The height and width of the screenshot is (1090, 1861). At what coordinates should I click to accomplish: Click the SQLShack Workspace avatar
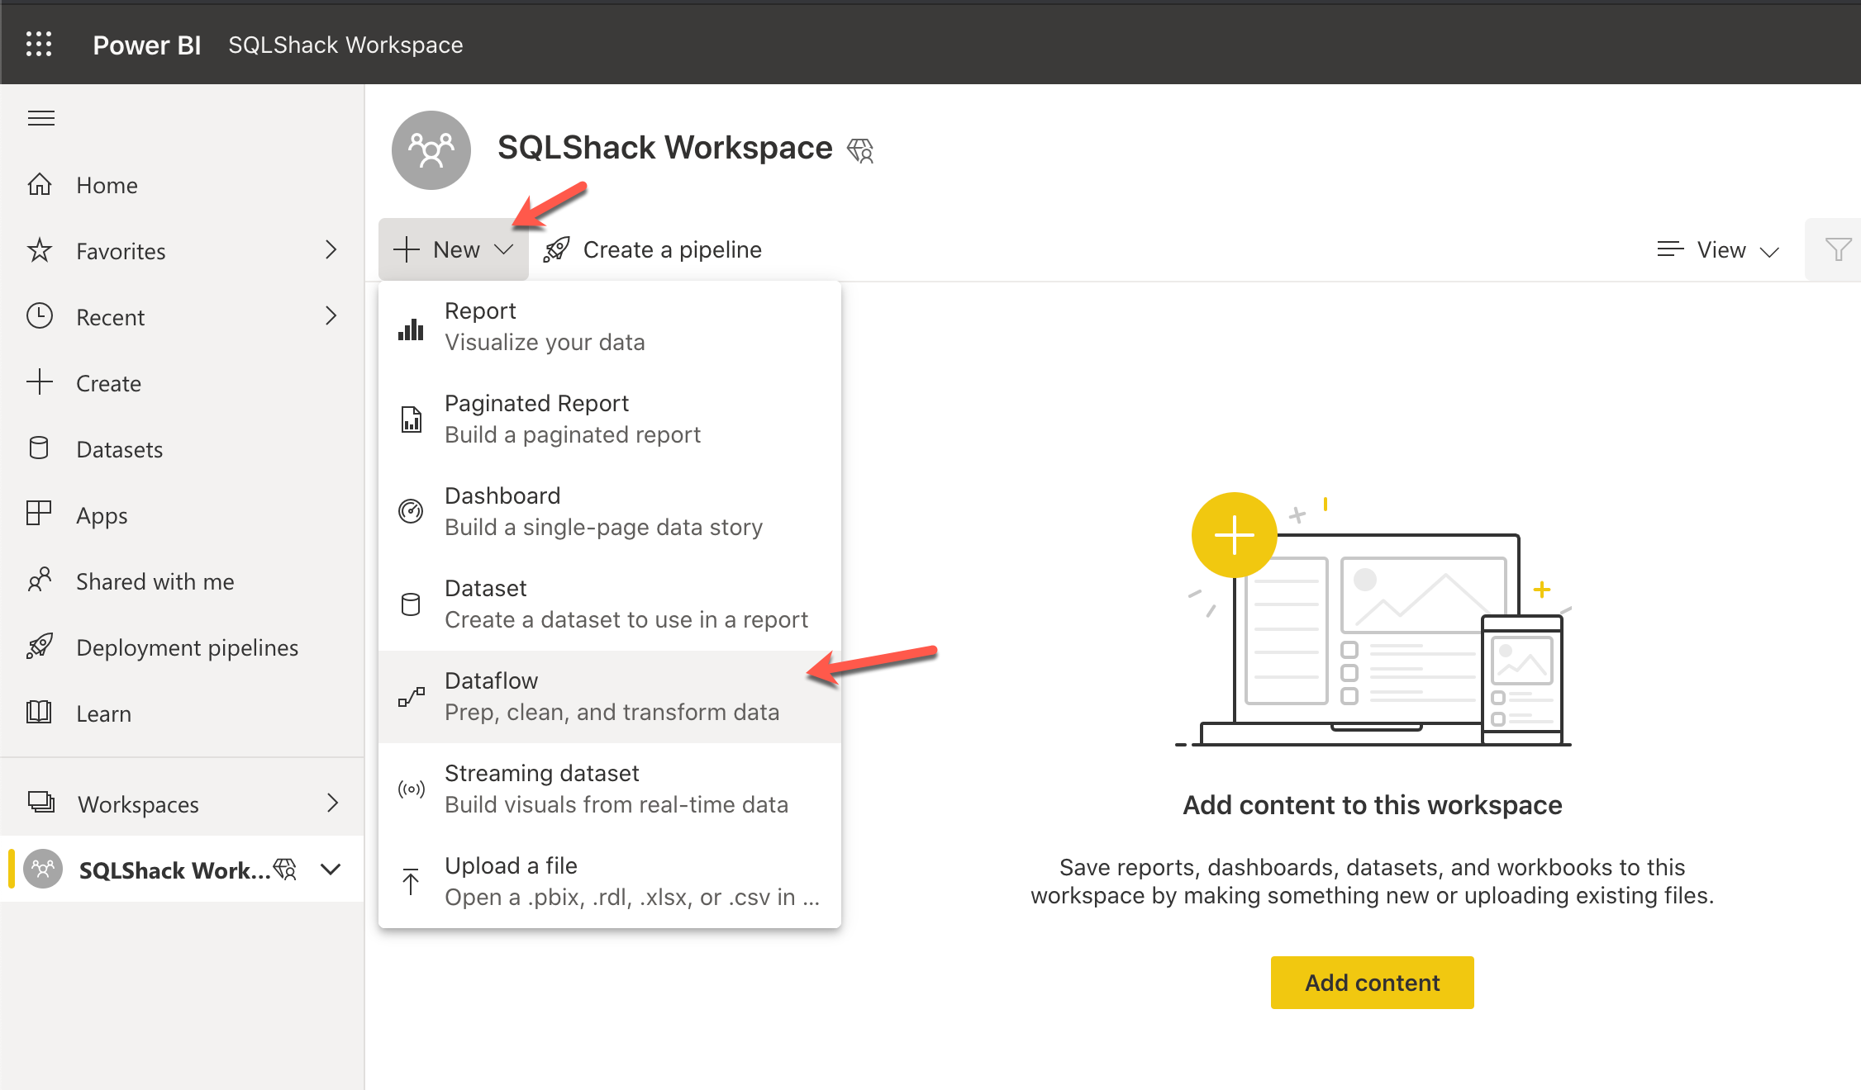click(431, 149)
